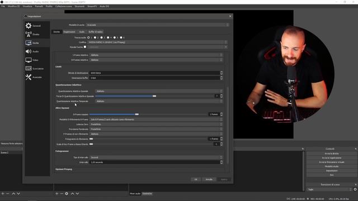Move source down in the sources list
The height and width of the screenshot is (201, 358).
[77, 194]
